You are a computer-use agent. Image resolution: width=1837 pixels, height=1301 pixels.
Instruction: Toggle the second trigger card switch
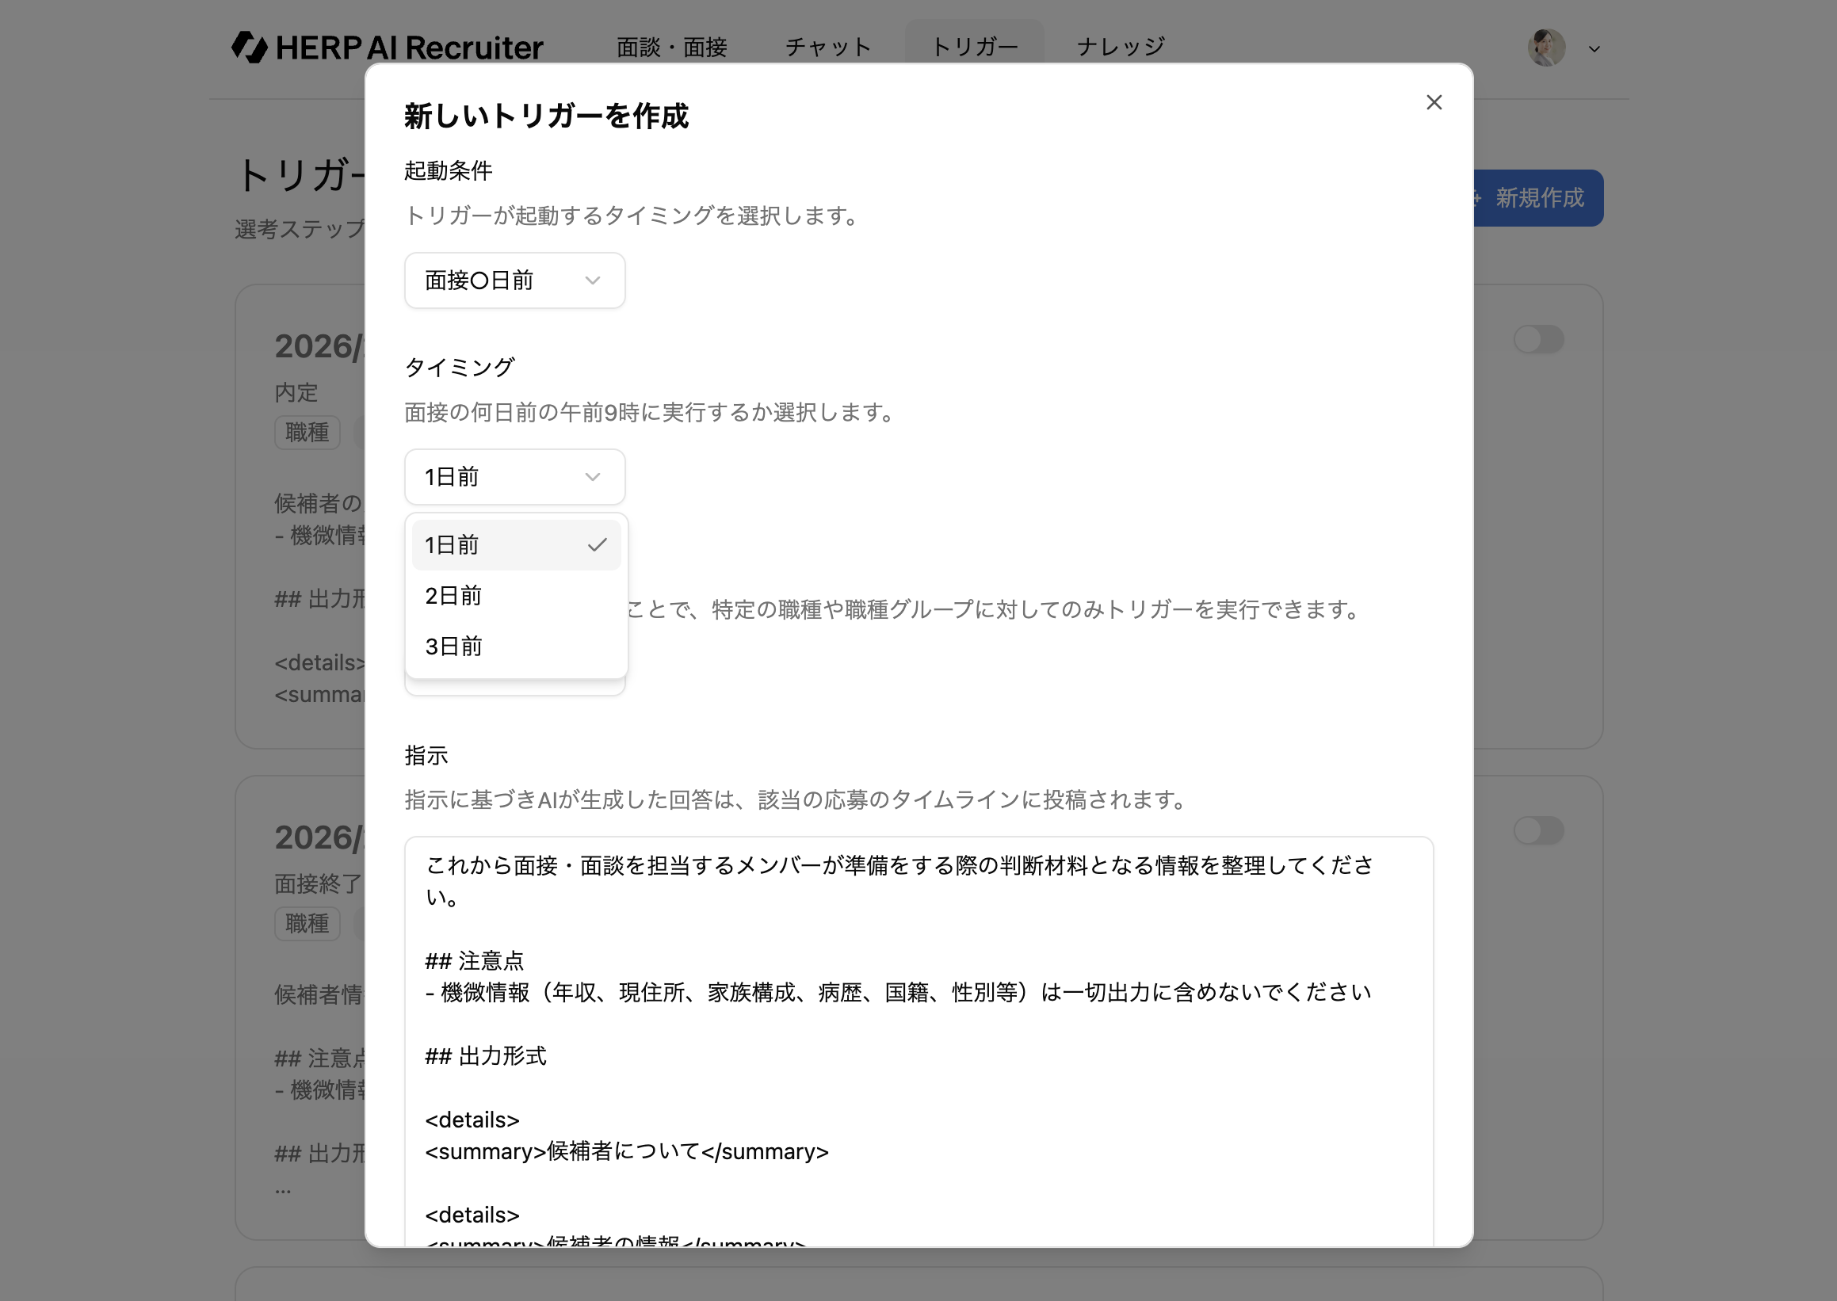pos(1538,830)
